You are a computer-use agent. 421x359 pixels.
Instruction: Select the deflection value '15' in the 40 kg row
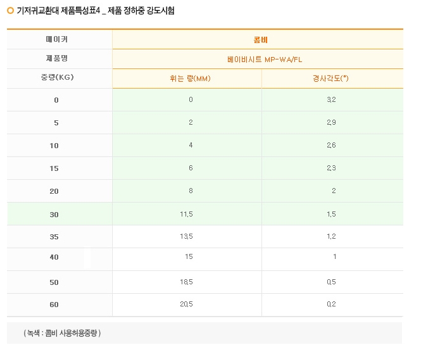[189, 256]
